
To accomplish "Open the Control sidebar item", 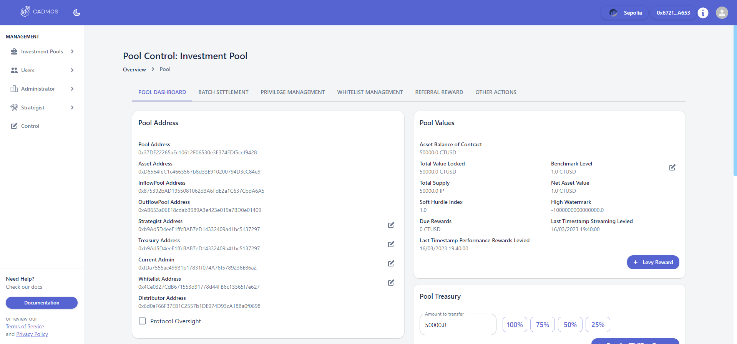I will click(x=42, y=126).
